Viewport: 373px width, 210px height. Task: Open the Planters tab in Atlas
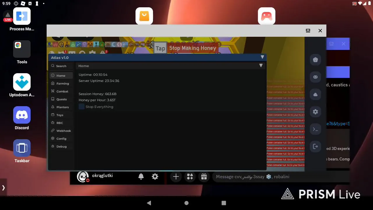point(61,107)
